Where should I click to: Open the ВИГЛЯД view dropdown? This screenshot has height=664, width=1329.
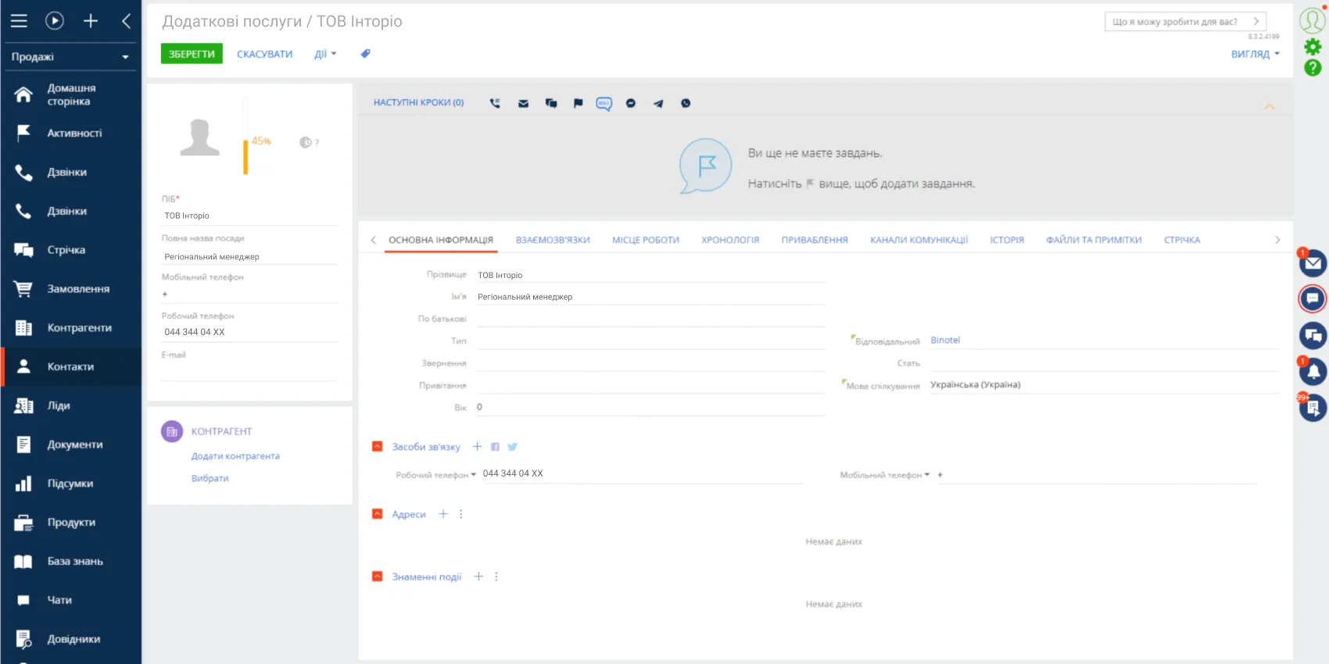pos(1256,54)
